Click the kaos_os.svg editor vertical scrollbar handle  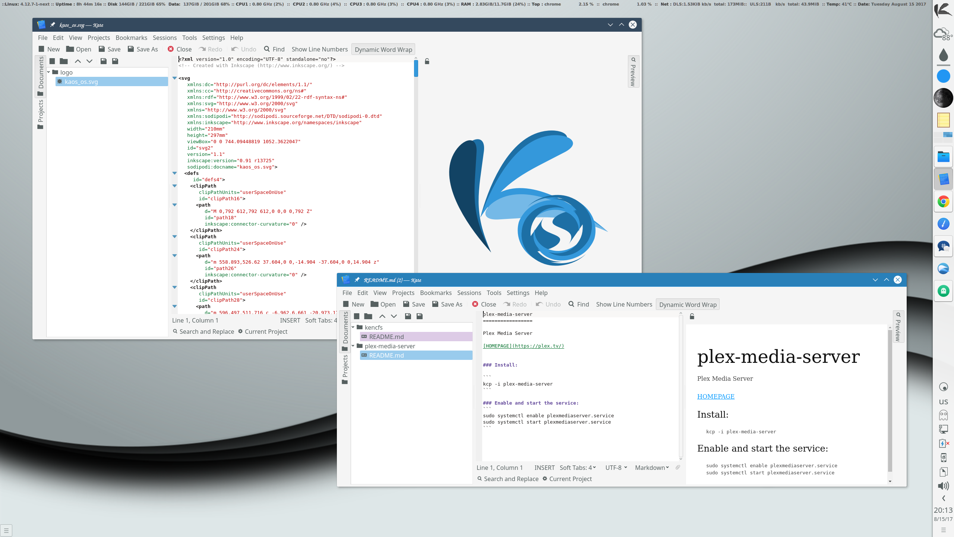tap(416, 68)
